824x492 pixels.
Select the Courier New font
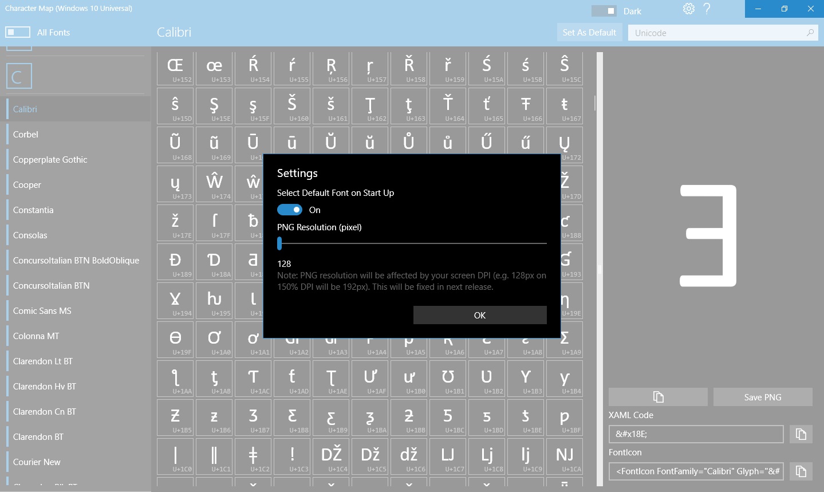(36, 462)
